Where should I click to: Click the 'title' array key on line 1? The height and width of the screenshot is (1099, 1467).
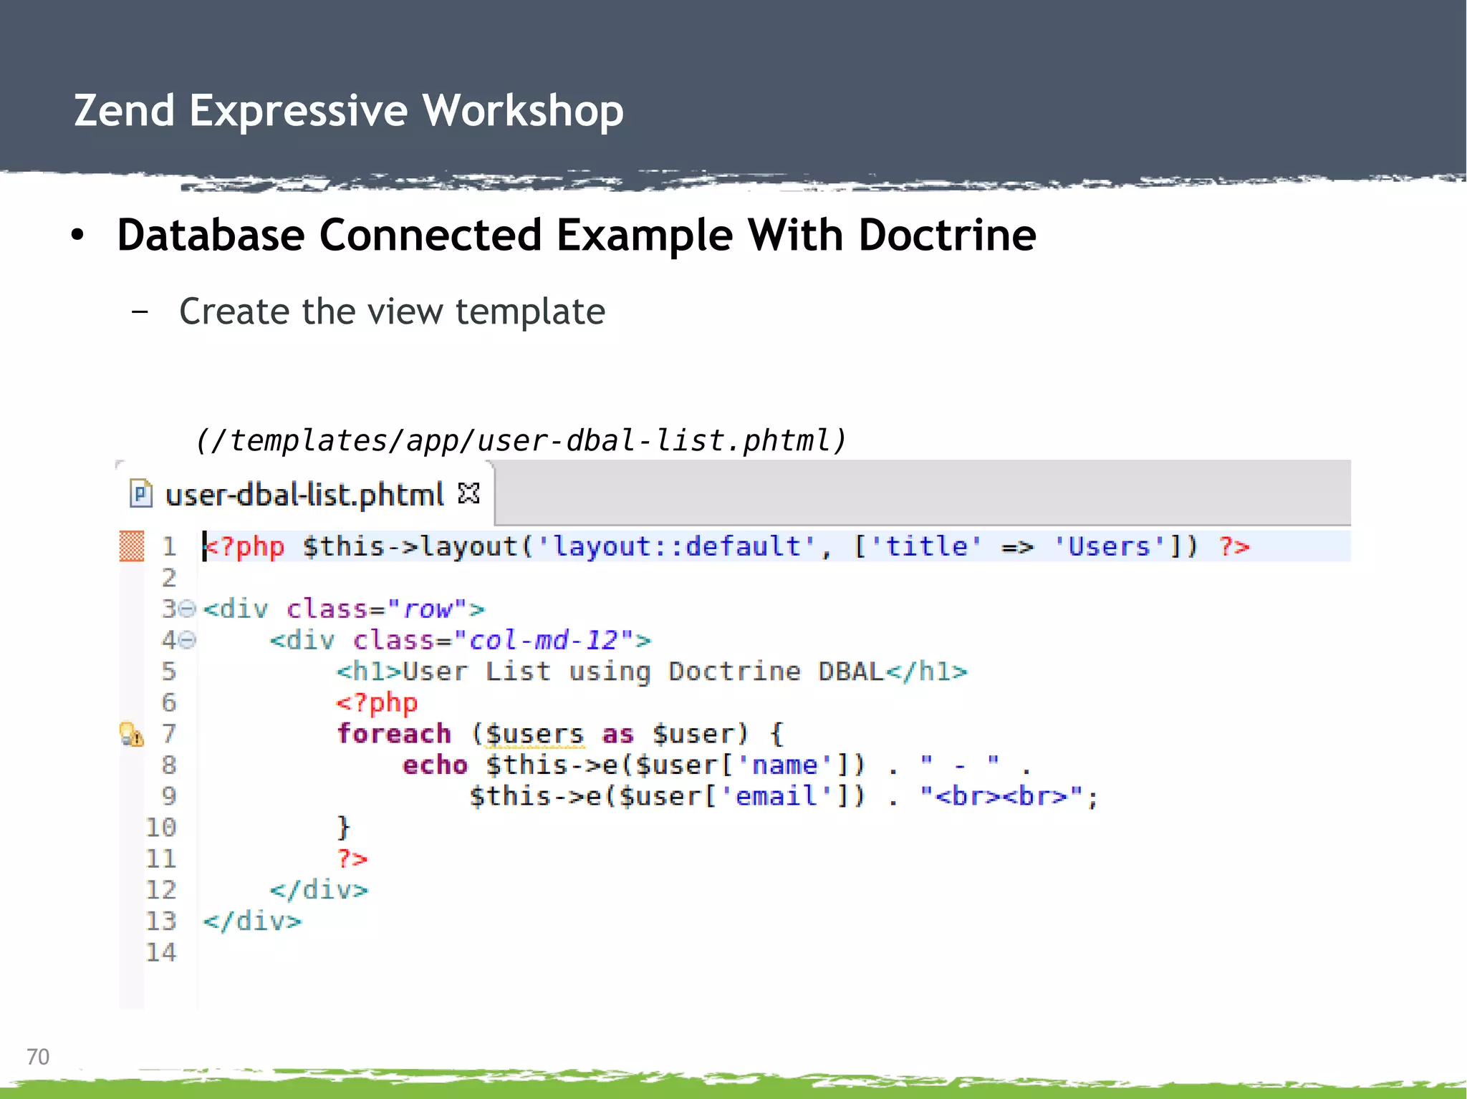tap(925, 547)
